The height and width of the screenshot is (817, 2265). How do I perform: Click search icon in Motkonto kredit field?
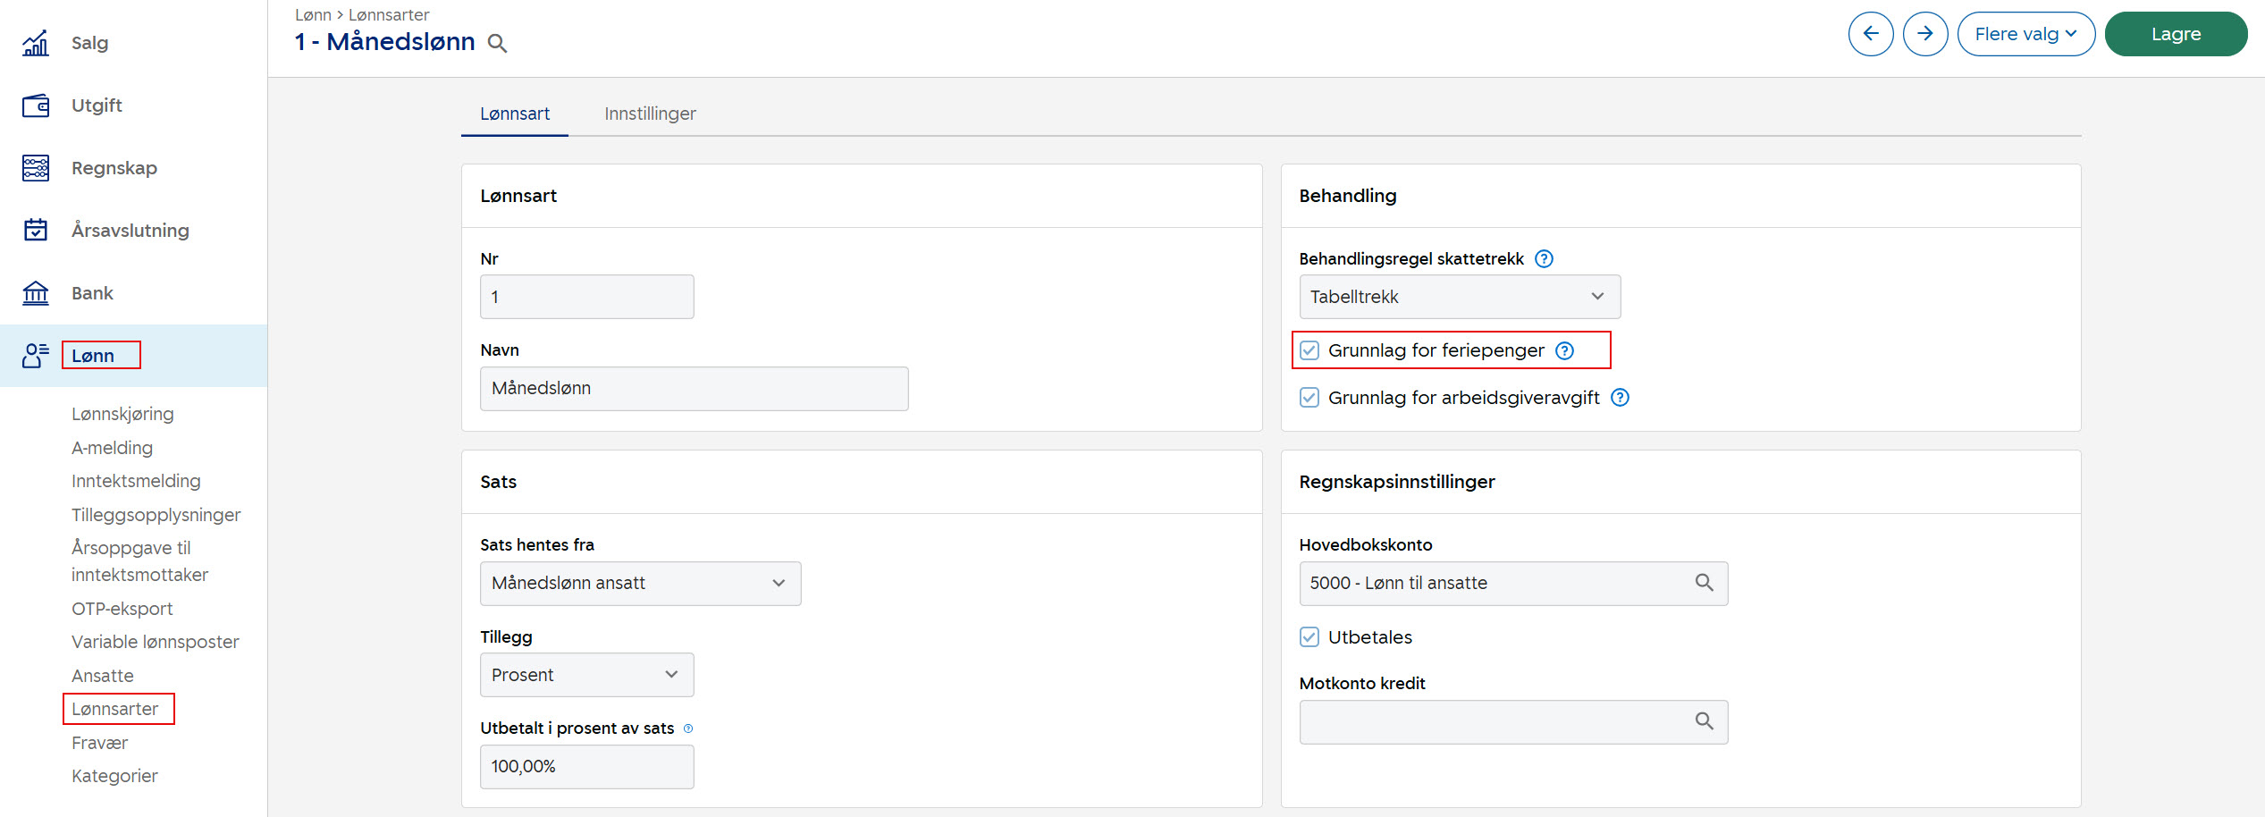click(x=1704, y=721)
